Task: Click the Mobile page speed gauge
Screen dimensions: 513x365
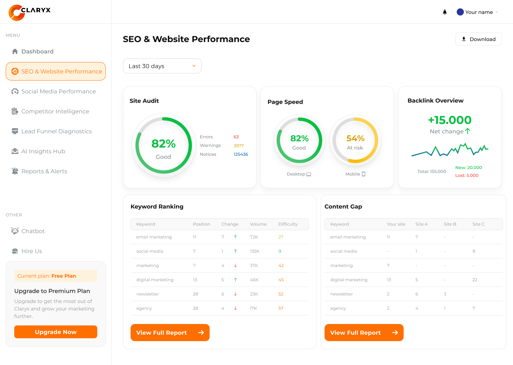Action: point(355,140)
